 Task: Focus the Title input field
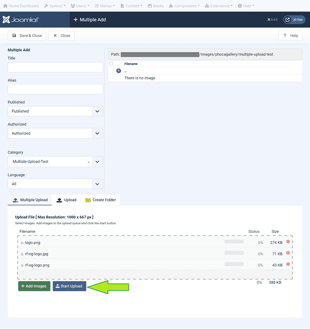(55, 67)
